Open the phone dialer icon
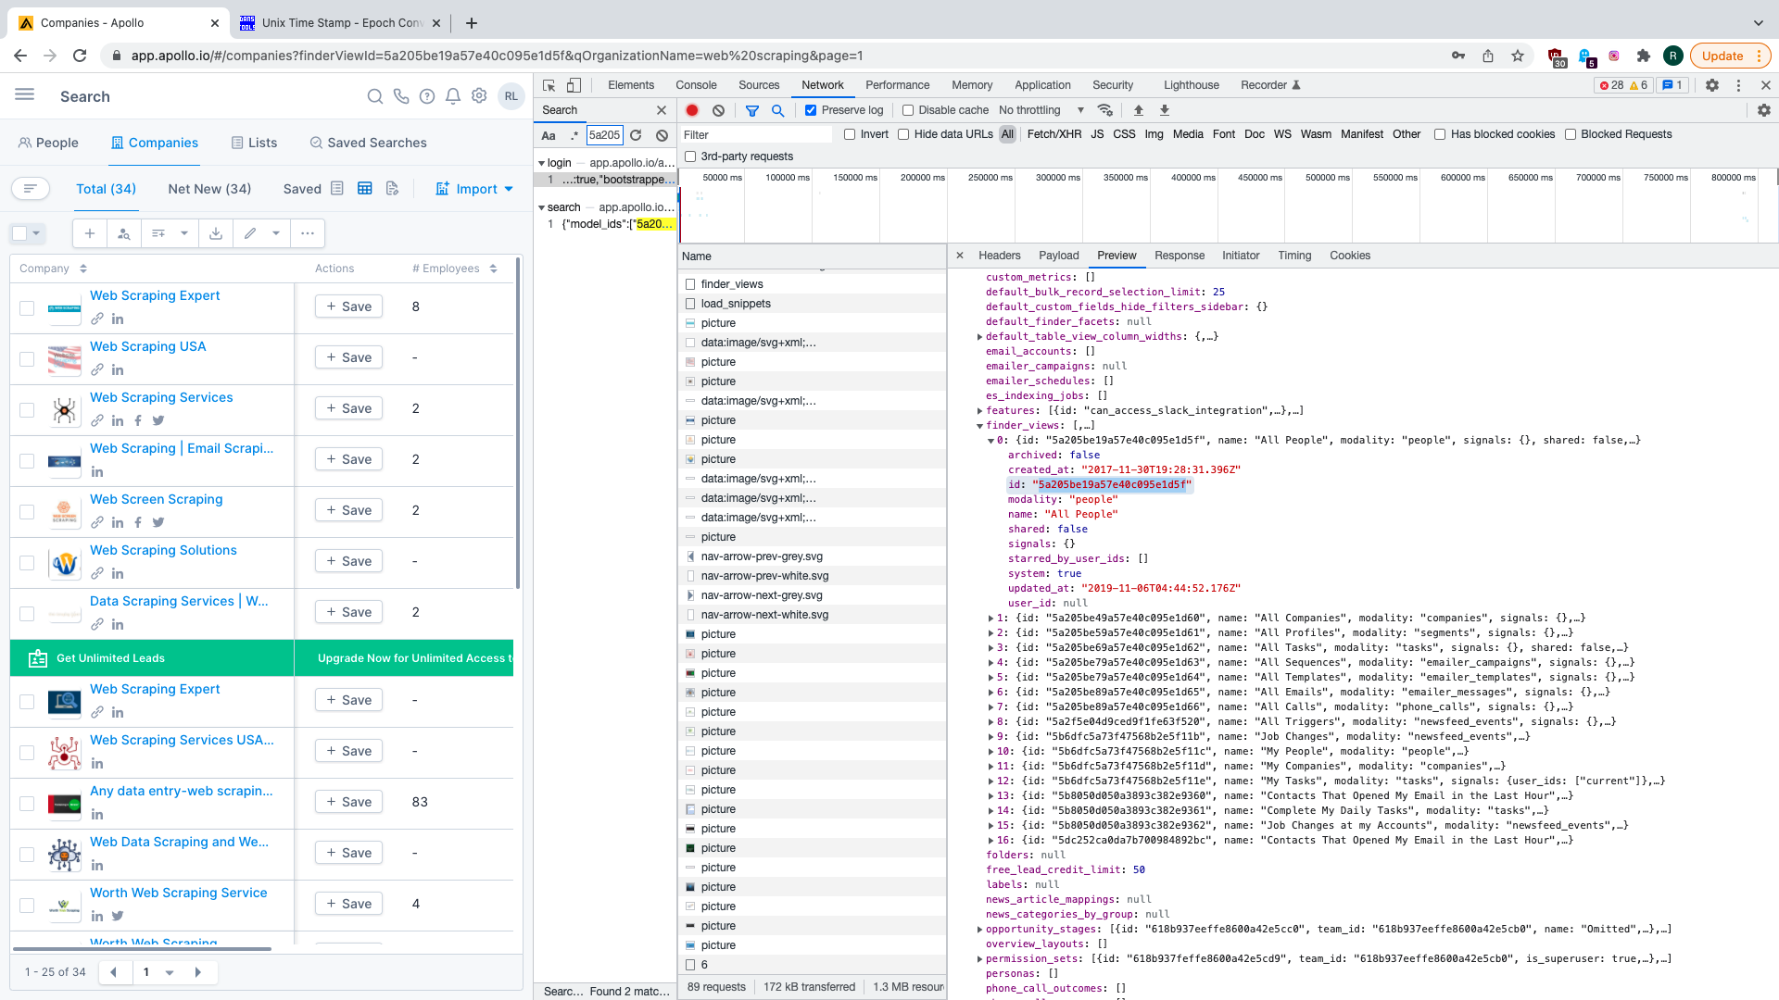 pos(401,96)
